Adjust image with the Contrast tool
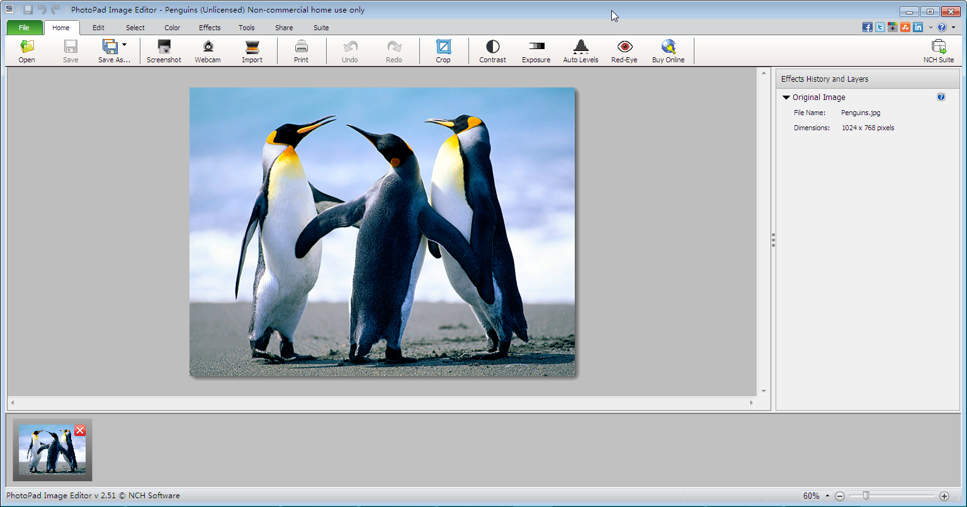 click(492, 51)
